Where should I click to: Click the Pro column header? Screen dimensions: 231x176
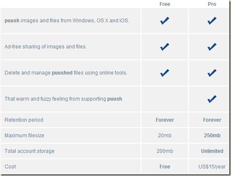(x=212, y=4)
